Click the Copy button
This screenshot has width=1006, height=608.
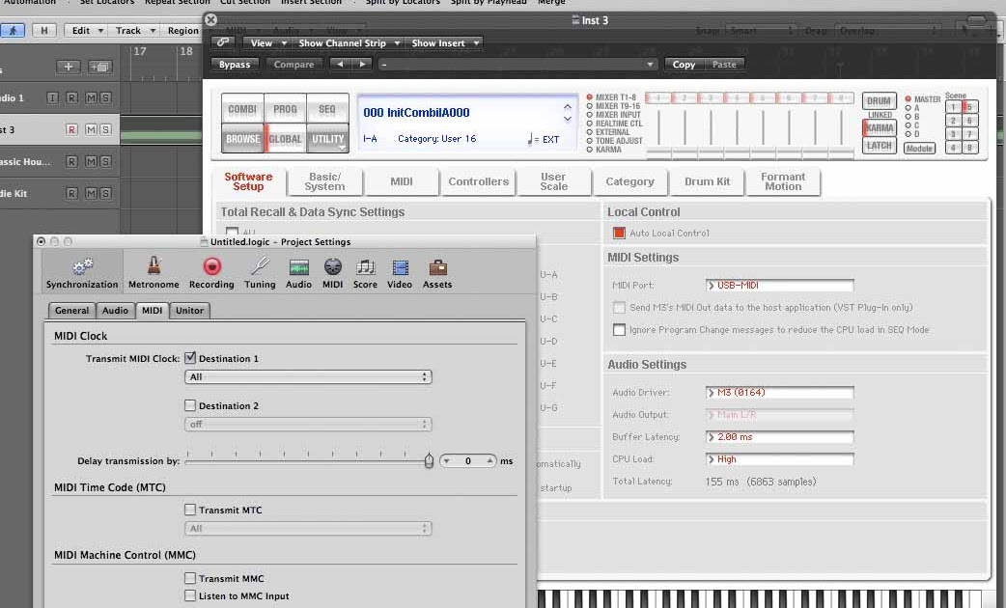coord(684,64)
